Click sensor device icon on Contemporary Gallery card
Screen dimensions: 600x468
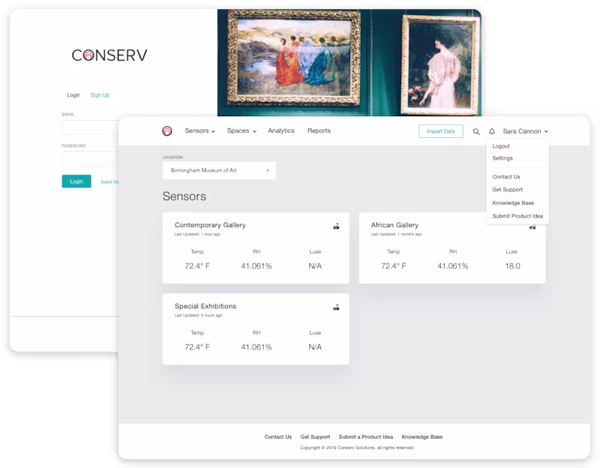tap(336, 226)
